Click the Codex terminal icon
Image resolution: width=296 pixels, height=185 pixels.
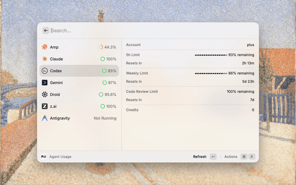[x=44, y=71]
